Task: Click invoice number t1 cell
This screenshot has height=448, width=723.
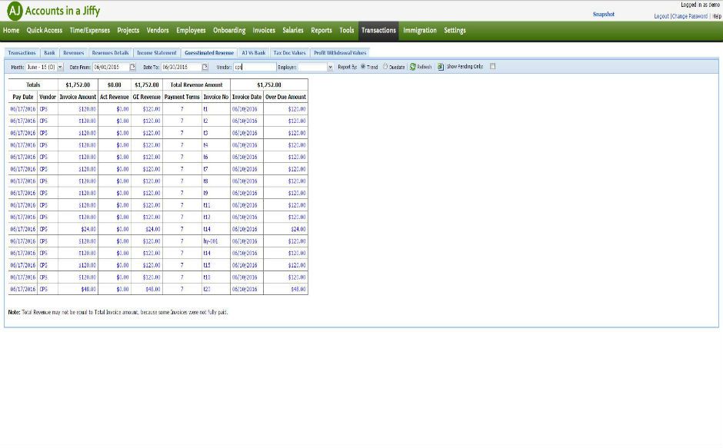Action: point(216,109)
